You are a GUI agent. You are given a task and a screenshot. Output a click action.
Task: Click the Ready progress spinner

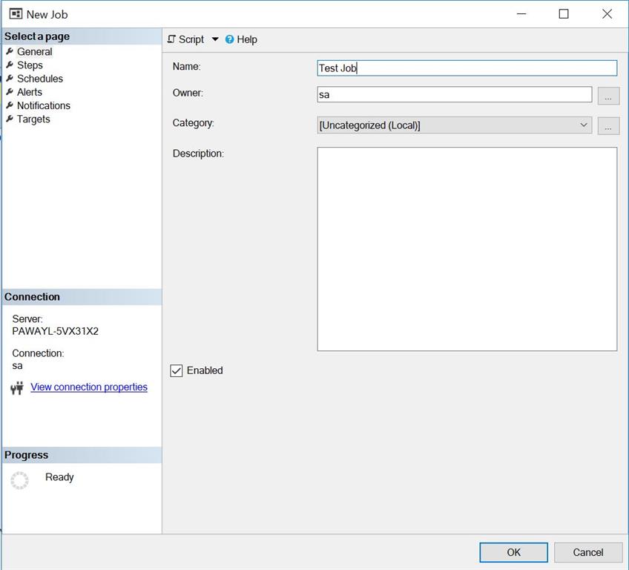click(19, 480)
